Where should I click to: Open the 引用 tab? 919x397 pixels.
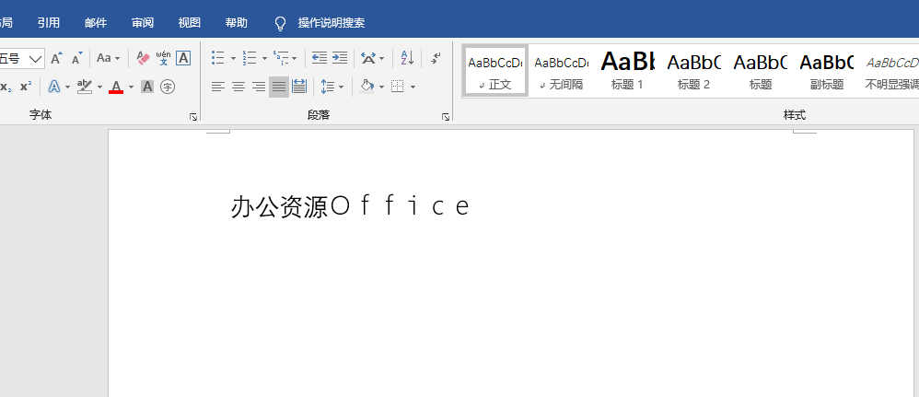49,23
